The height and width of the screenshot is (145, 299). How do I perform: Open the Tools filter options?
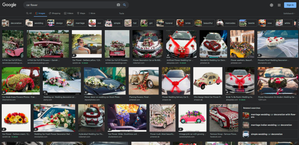pyautogui.click(x=122, y=13)
